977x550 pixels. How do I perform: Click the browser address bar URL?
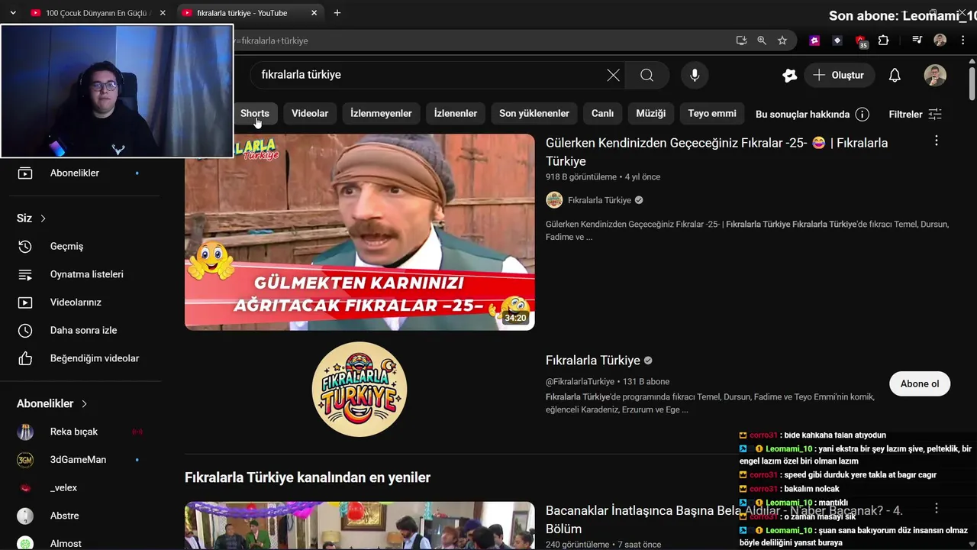271,40
